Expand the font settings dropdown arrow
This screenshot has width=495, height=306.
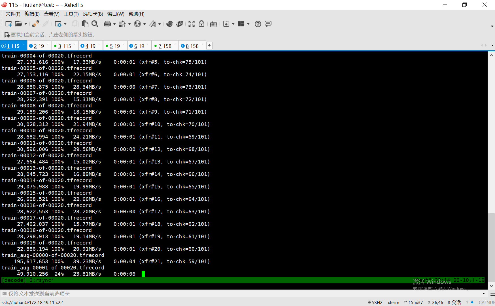point(159,24)
